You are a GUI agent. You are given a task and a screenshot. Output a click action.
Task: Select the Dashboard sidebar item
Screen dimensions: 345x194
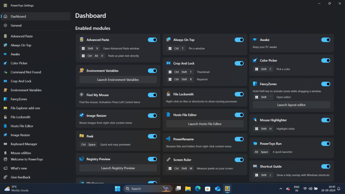pos(36,16)
